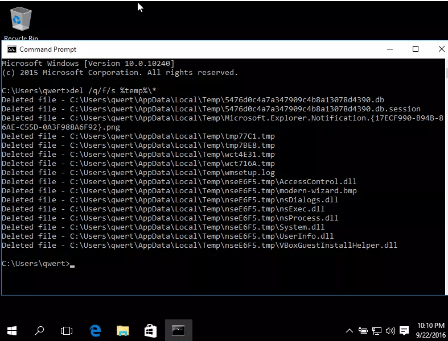Click the Windows Start button
The image size is (448, 341).
coord(11,330)
